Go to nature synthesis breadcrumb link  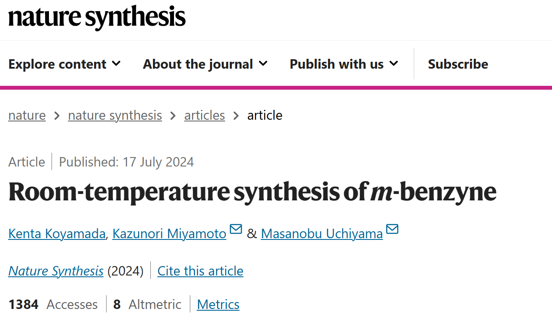coord(115,115)
